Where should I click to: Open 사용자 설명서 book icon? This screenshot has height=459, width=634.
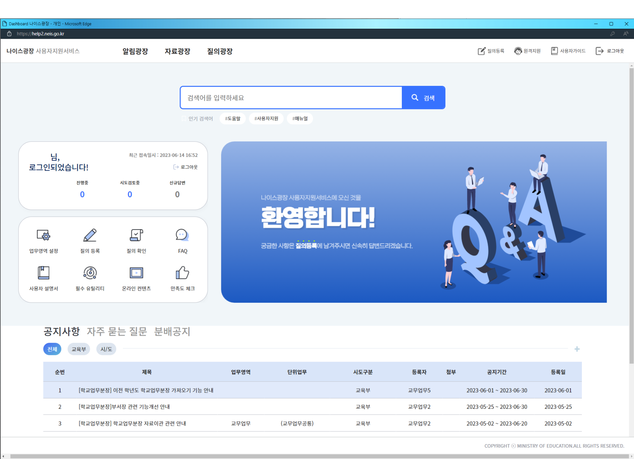pos(44,273)
